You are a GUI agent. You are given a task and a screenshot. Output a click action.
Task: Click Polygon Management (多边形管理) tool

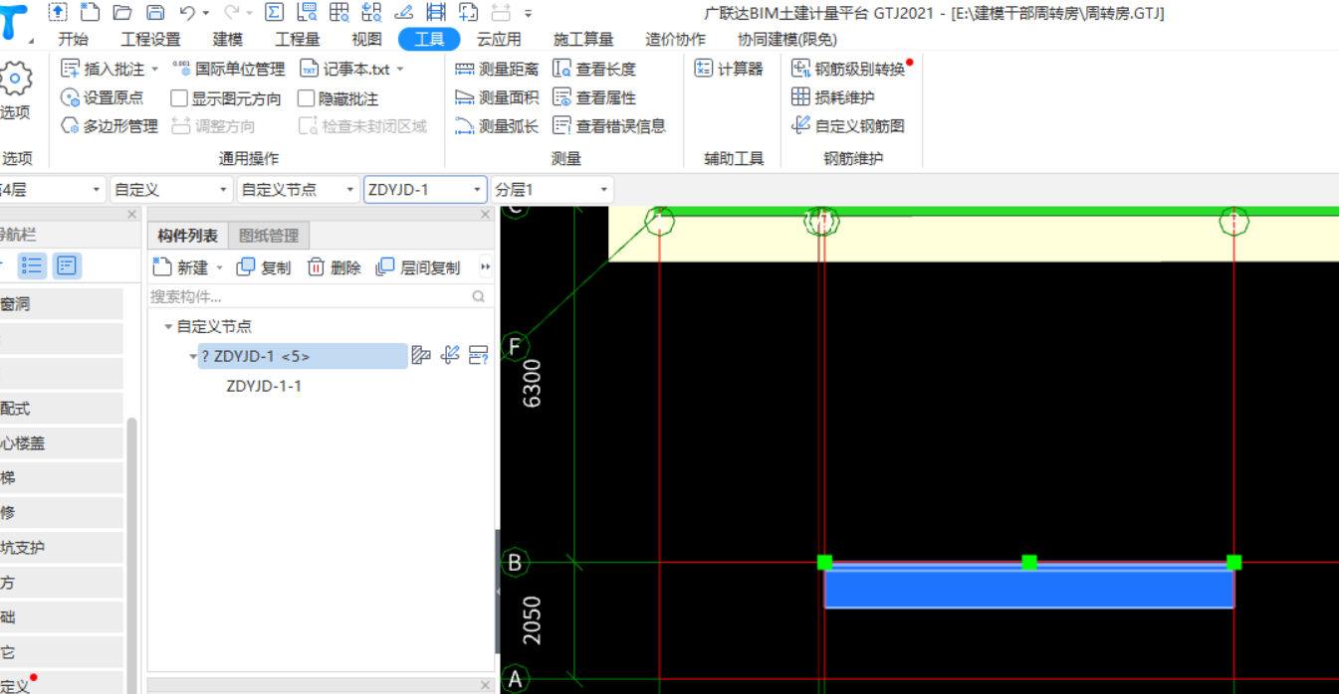click(x=110, y=126)
